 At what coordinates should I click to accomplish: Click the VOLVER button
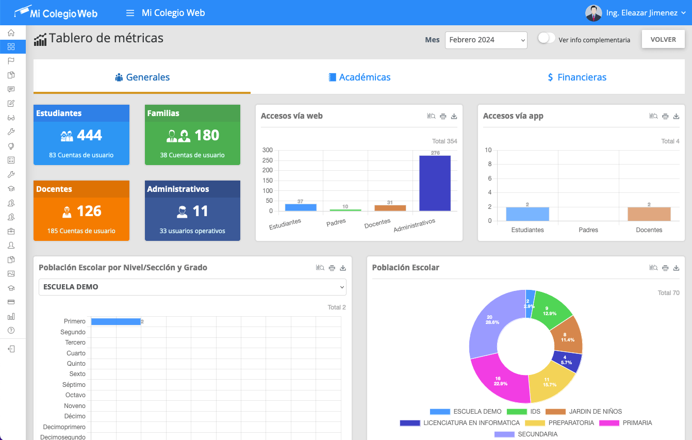point(663,39)
